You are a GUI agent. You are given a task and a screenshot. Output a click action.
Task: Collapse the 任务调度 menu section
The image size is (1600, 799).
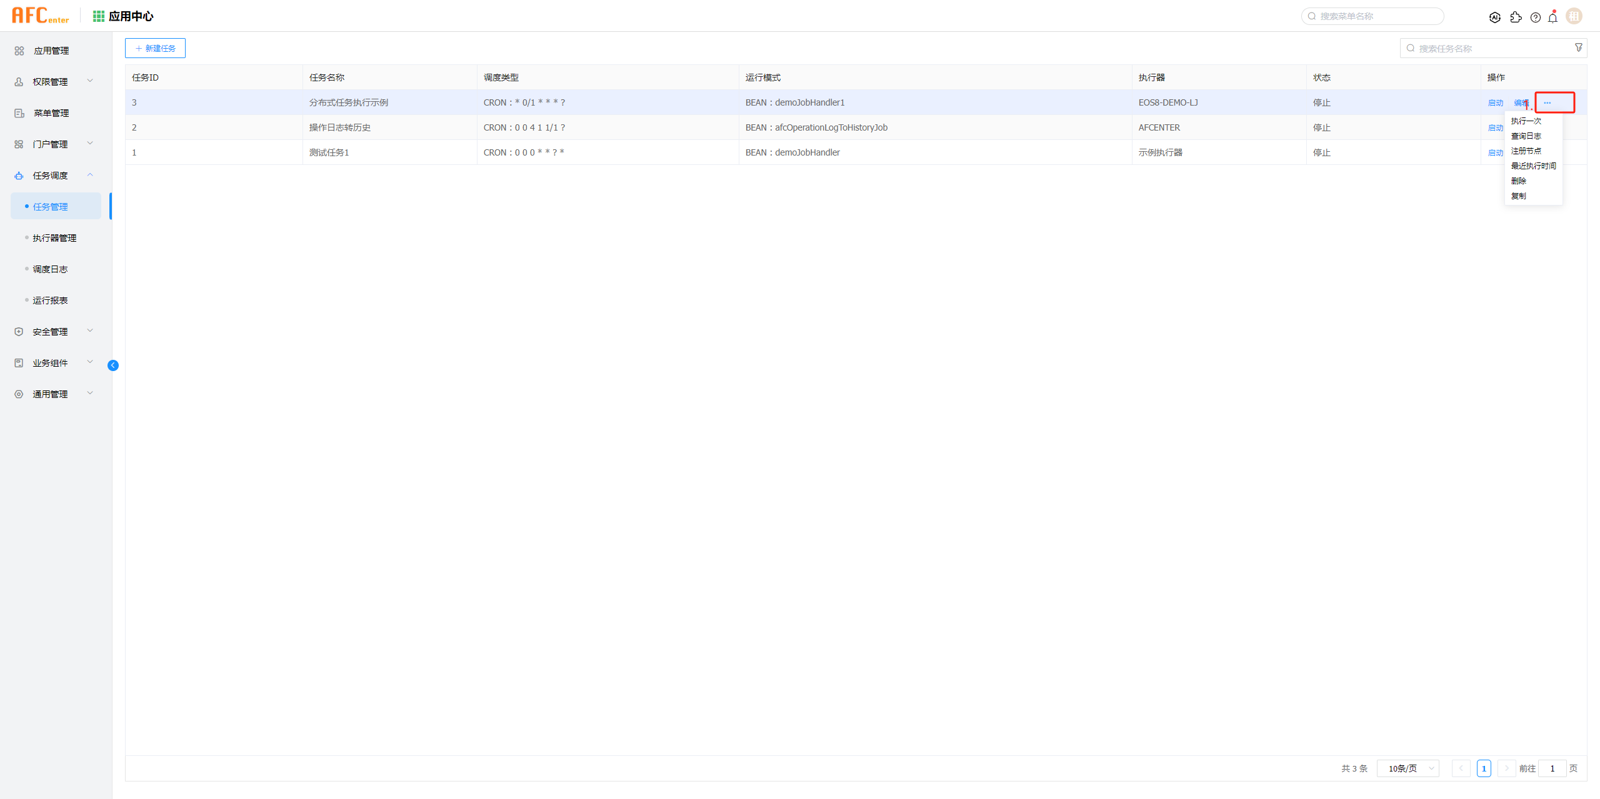51,176
